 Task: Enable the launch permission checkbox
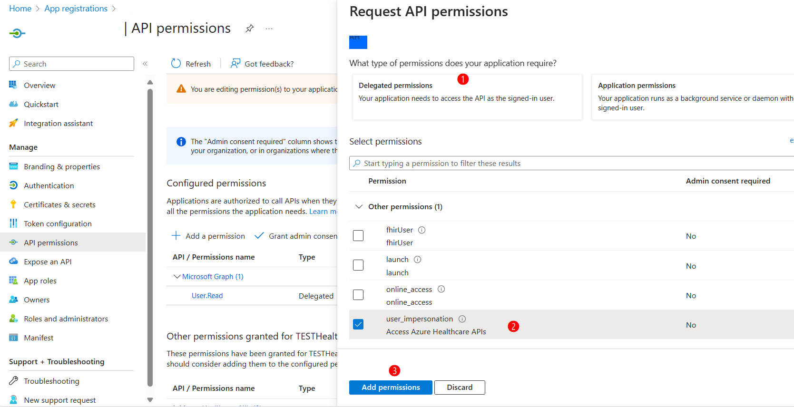358,265
